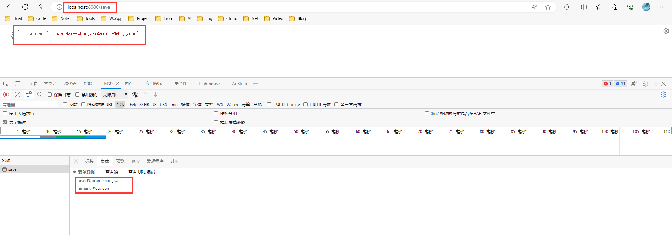Viewport: 672px width, 235px height.
Task: Click the export HAR download arrow icon
Action: (x=156, y=94)
